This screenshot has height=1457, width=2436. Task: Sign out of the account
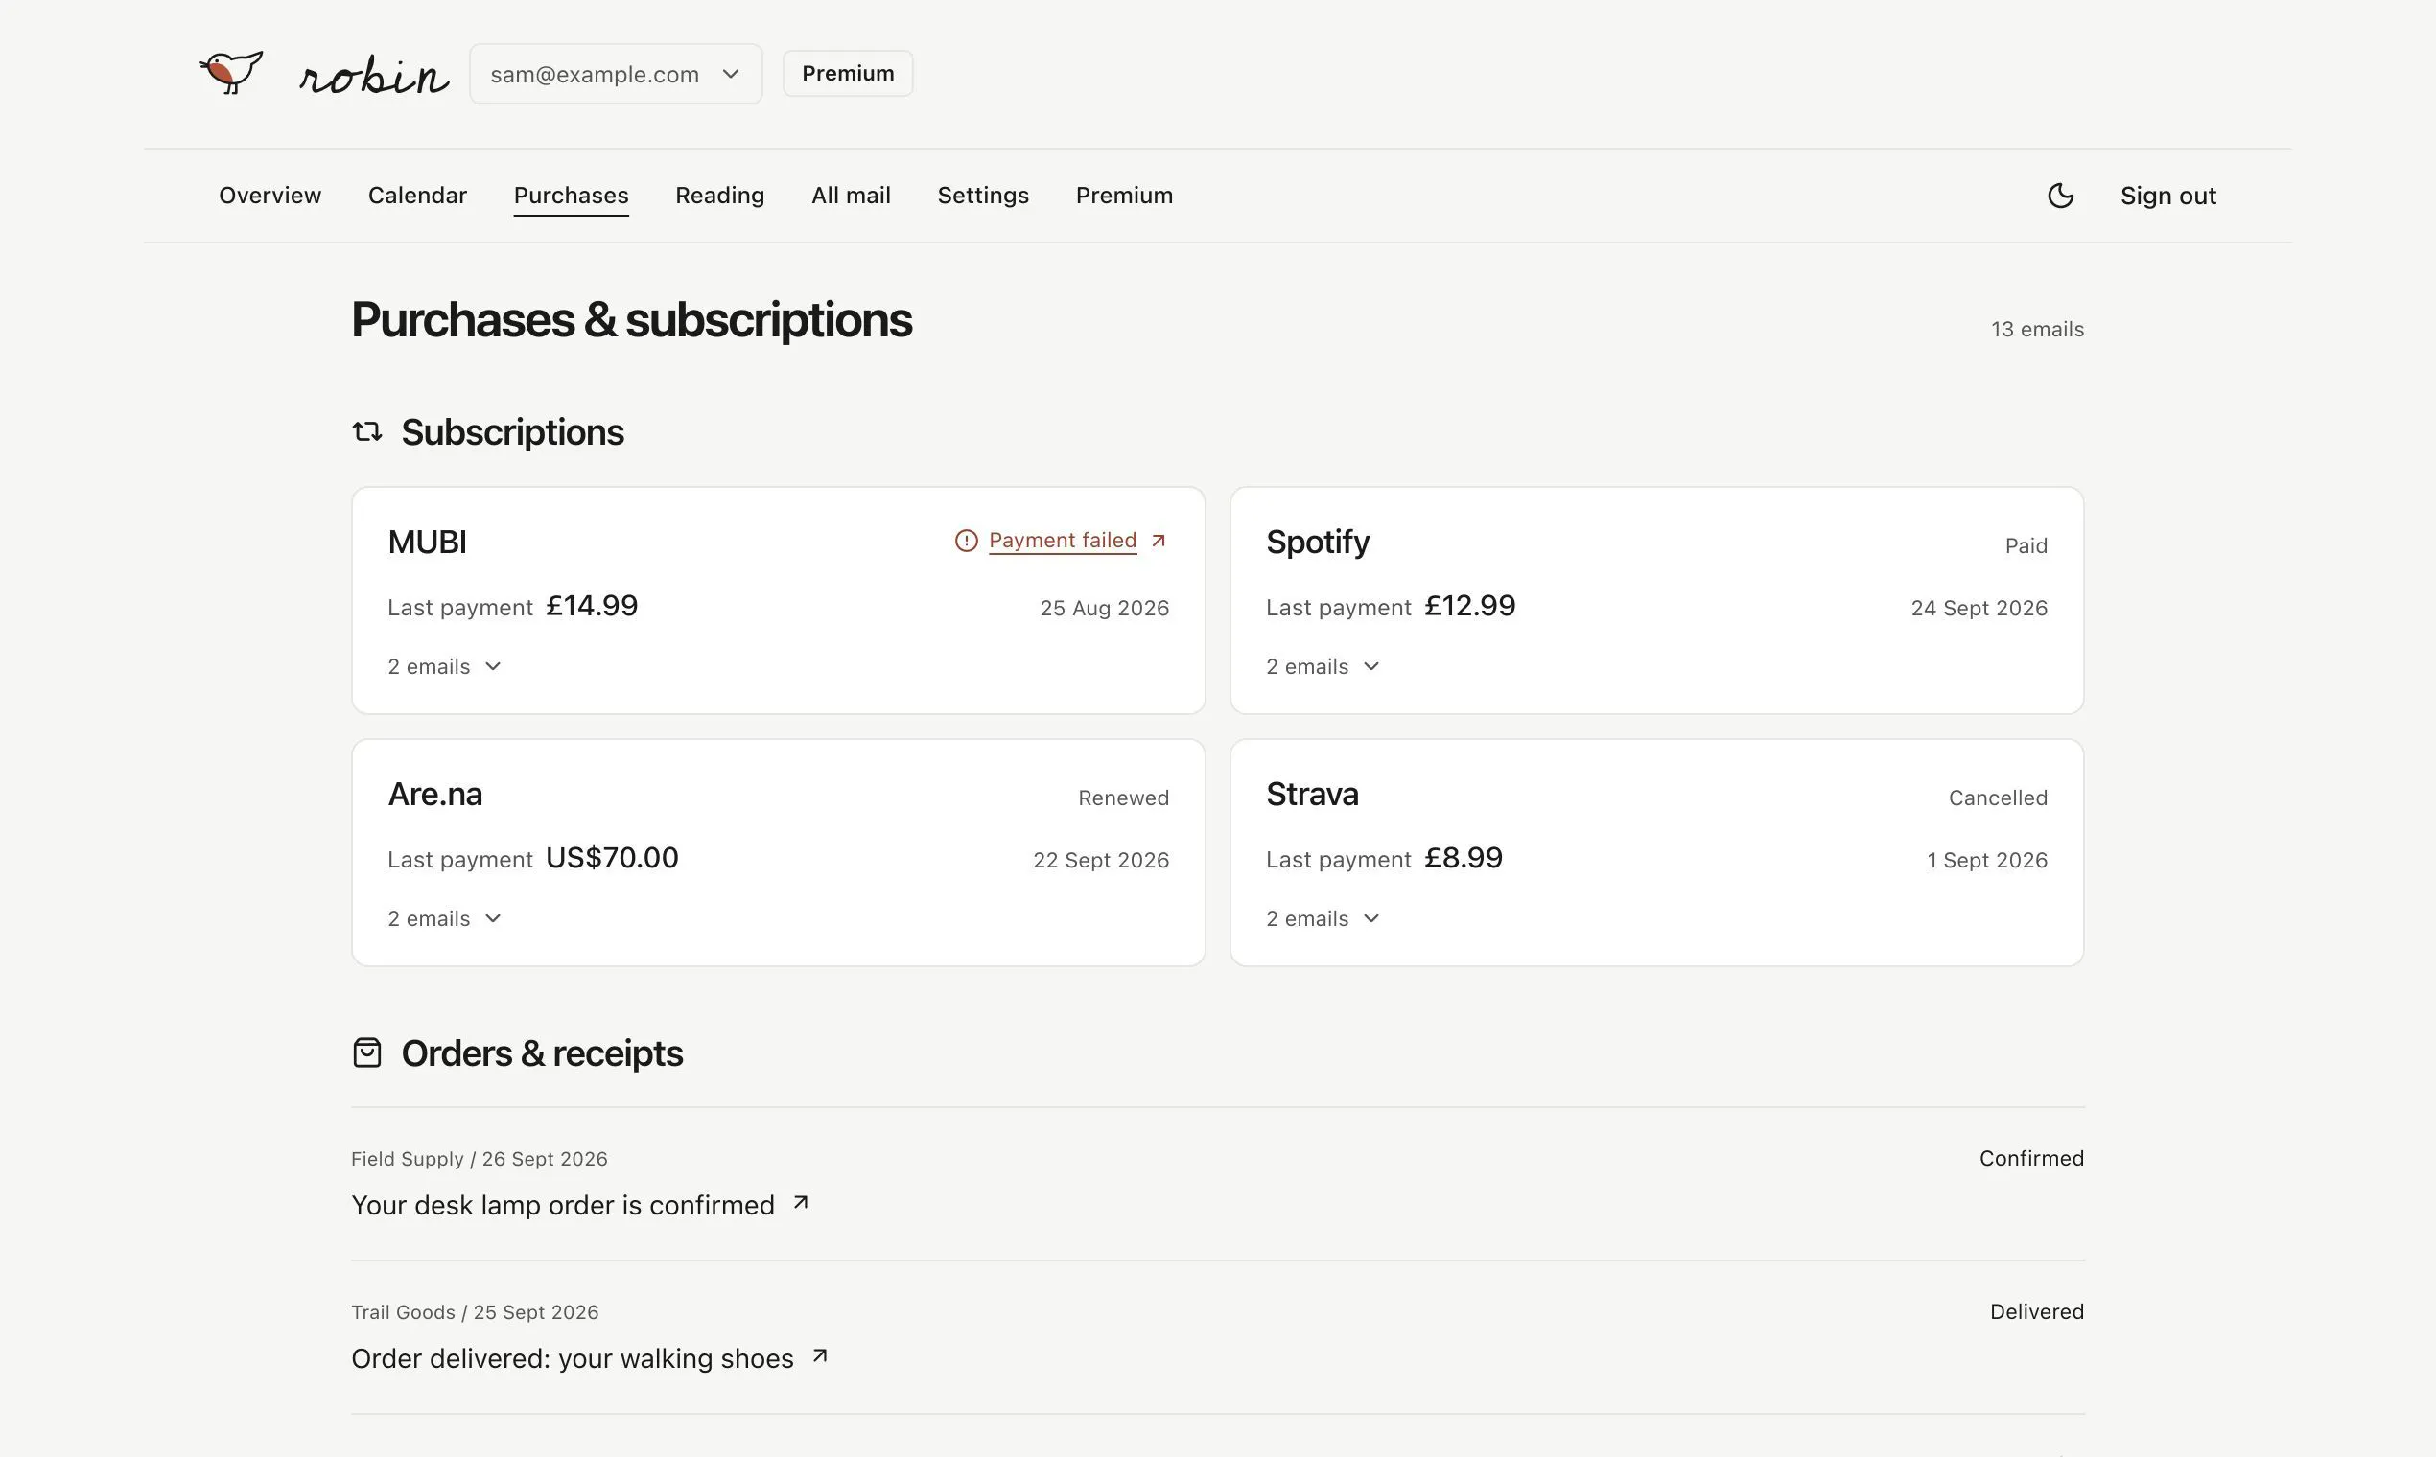click(x=2167, y=196)
